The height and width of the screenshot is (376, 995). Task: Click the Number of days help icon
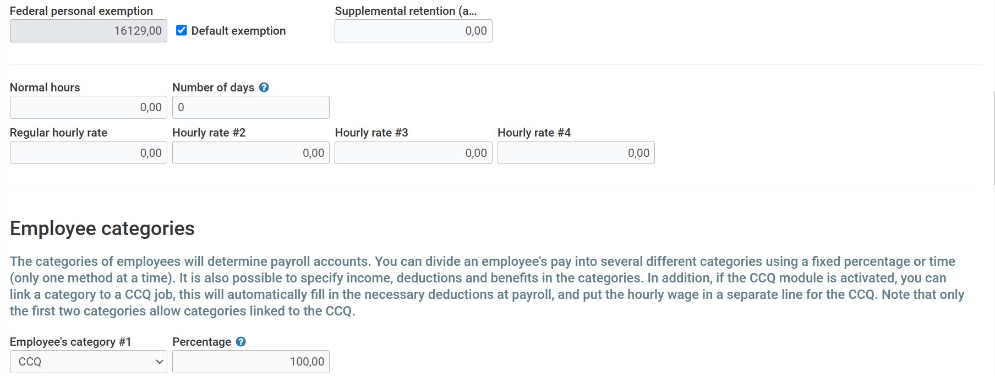pyautogui.click(x=264, y=88)
